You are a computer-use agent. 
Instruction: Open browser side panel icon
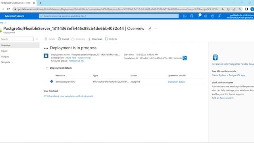tap(246, 9)
